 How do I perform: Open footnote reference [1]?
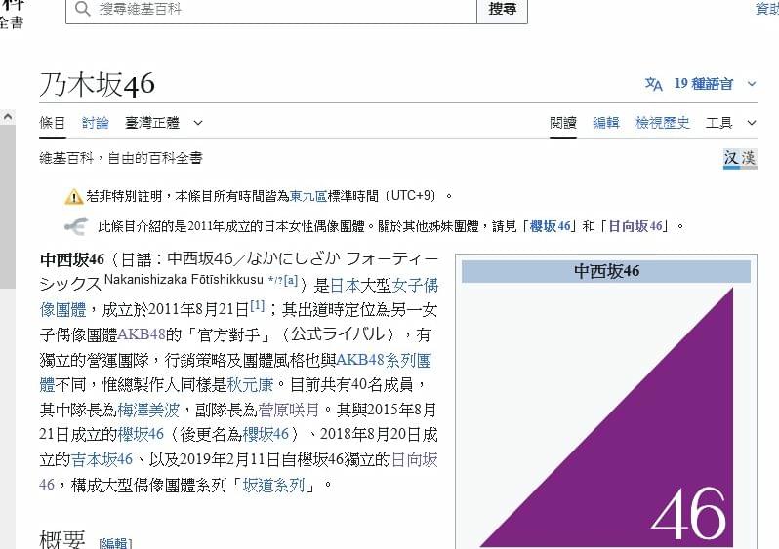(x=257, y=306)
